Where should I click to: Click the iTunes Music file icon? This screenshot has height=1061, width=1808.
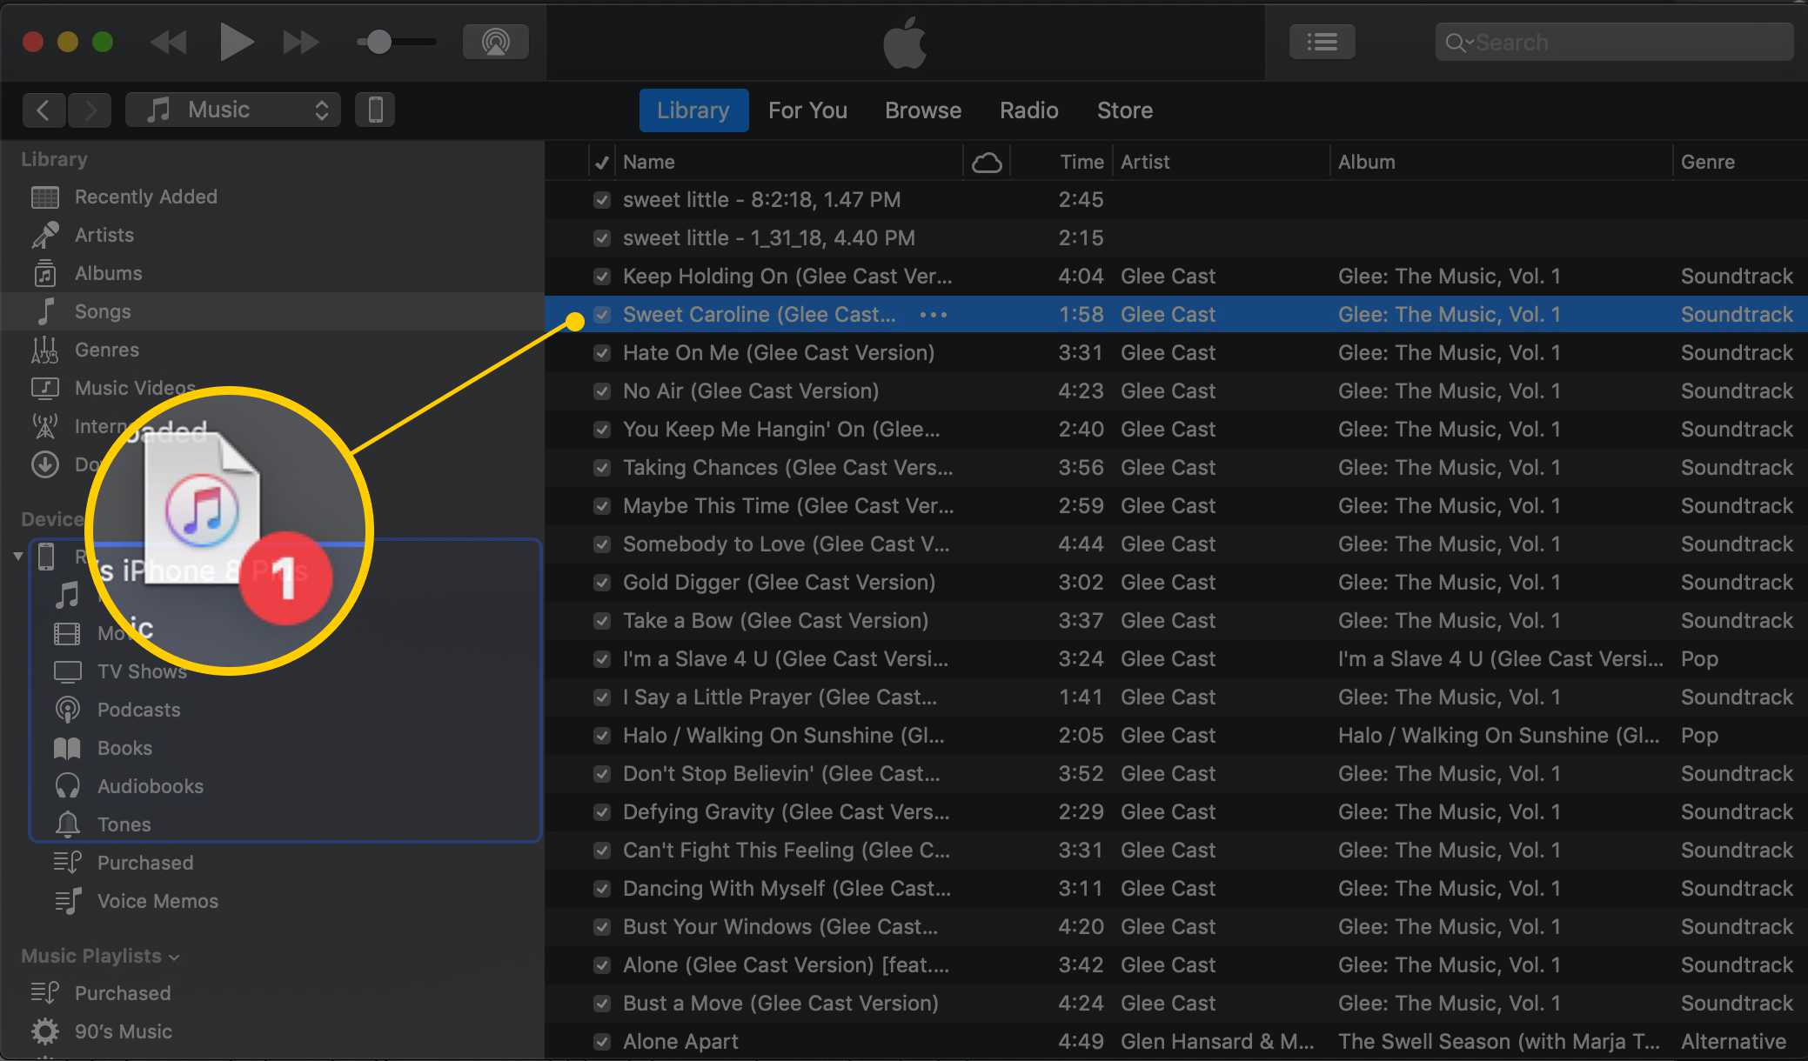(x=202, y=516)
